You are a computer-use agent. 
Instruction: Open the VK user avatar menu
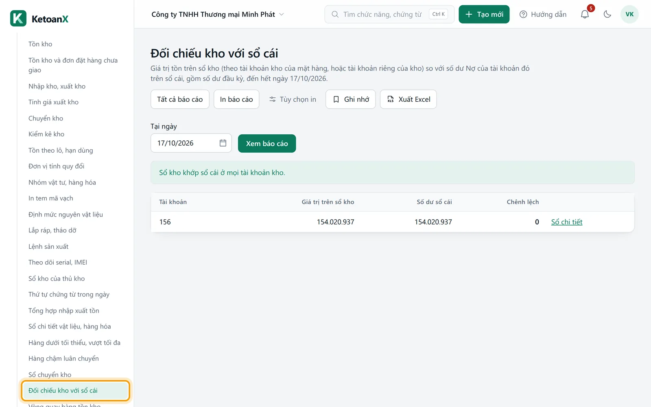click(629, 14)
